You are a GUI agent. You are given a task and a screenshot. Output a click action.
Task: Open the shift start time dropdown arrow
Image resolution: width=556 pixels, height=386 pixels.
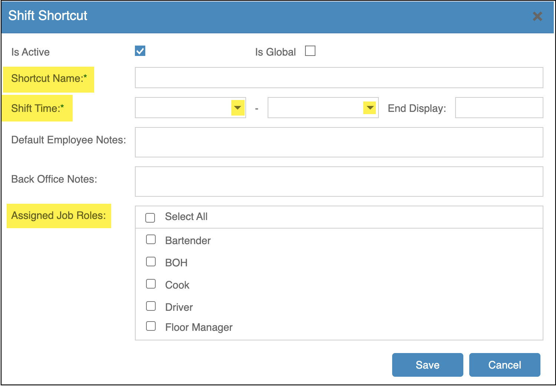coord(238,108)
